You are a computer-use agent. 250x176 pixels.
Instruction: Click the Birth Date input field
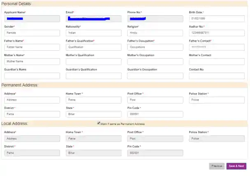click(x=217, y=19)
